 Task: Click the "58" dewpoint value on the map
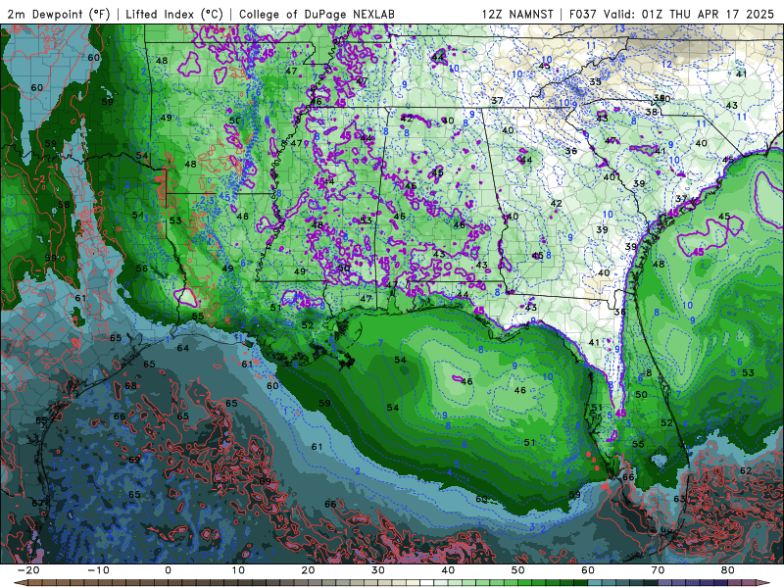point(64,204)
